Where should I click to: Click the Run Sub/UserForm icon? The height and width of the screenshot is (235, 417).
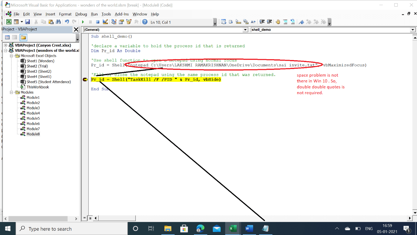[x=82, y=22]
